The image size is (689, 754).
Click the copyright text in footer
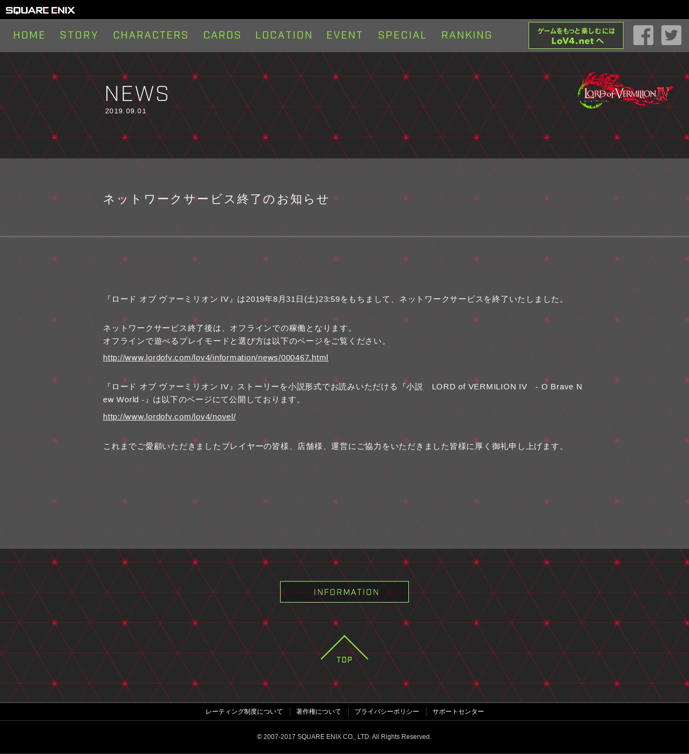coord(344,737)
